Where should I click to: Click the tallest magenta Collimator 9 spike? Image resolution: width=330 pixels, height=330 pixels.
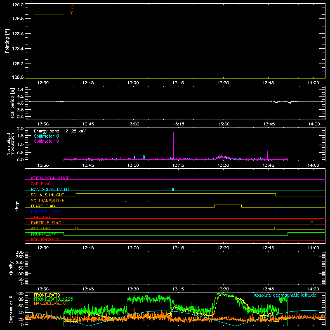tap(173, 145)
